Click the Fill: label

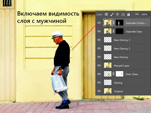(x=137, y=14)
